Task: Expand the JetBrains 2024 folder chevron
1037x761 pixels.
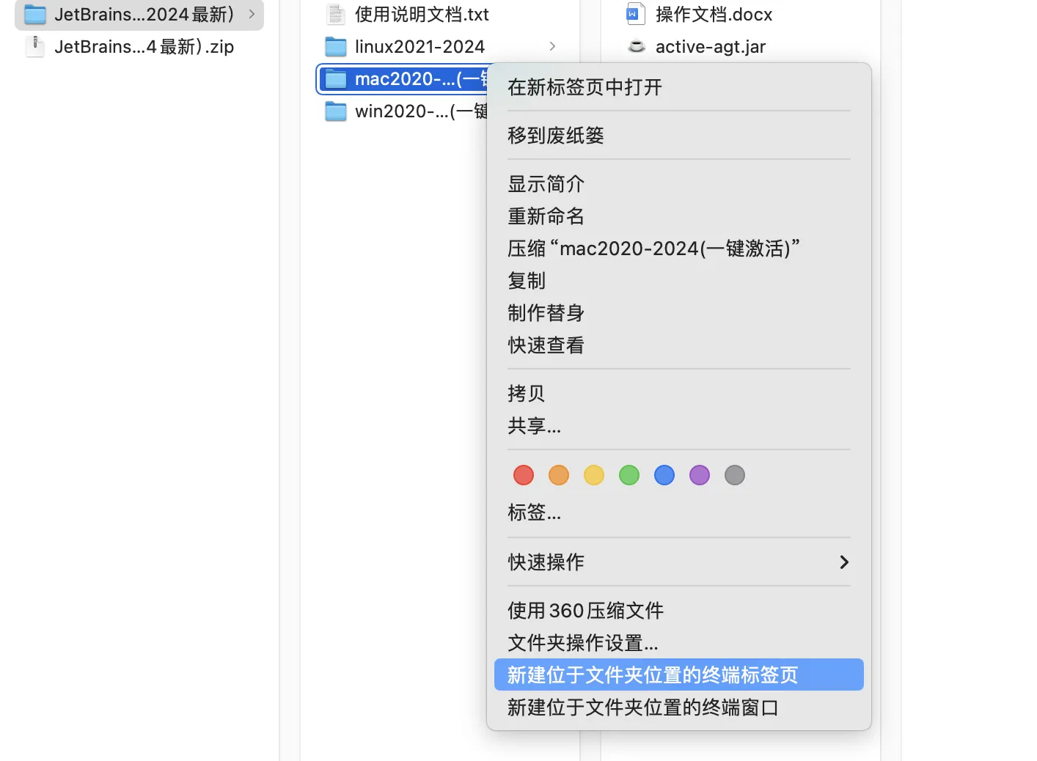Action: (252, 15)
